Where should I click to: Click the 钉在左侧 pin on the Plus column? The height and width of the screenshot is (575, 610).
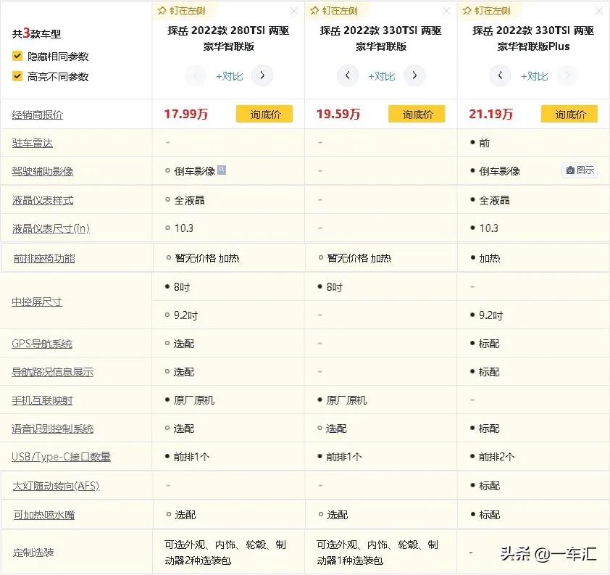click(485, 11)
